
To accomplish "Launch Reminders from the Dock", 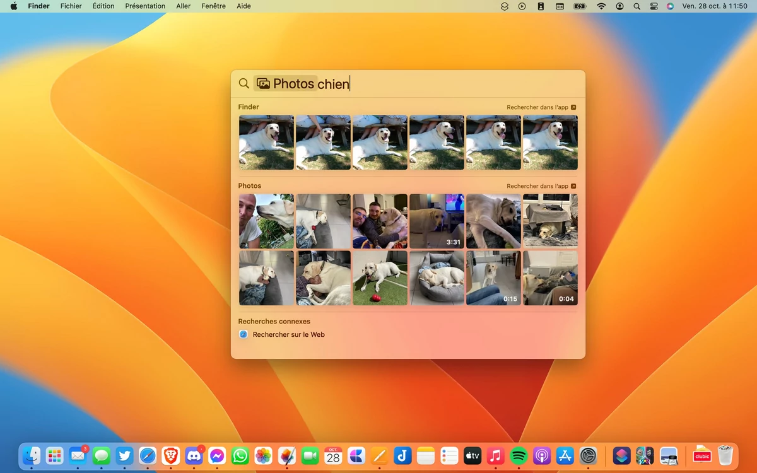I will [x=449, y=455].
